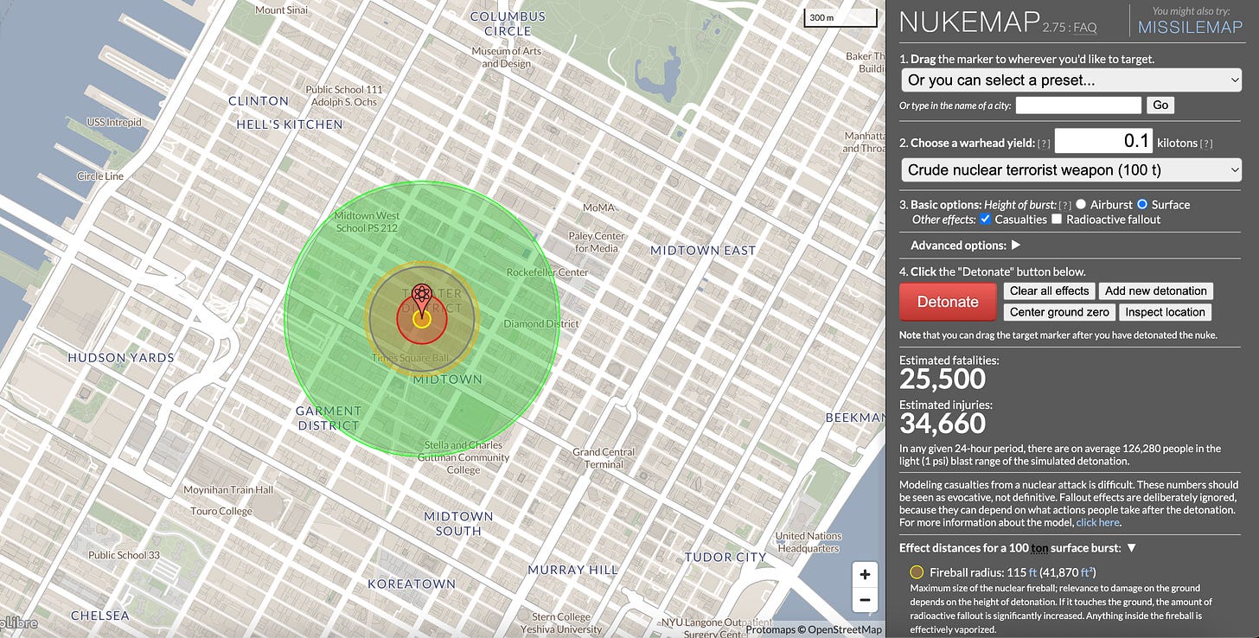Expand the Advanced options triangle
Screen dimensions: 1259x638
1016,245
